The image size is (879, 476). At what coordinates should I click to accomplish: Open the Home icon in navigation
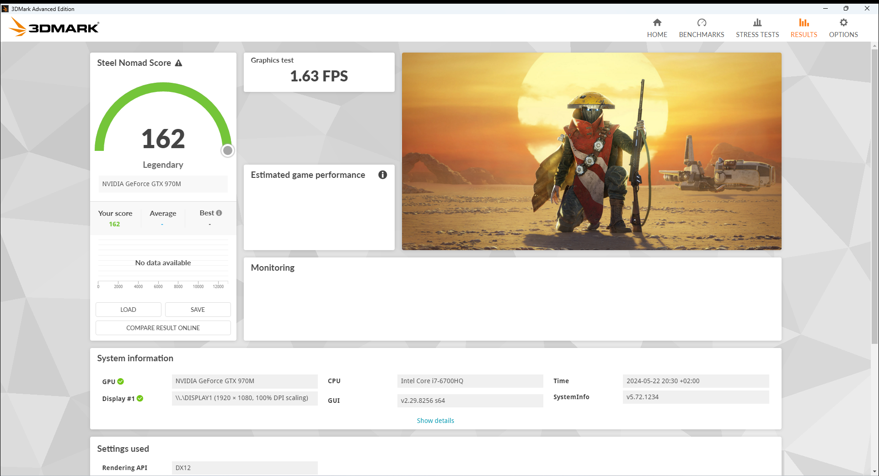pos(657,22)
